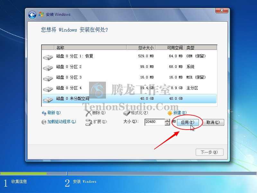
Task: Click the OEM (保留) type cell
Action: click(196, 56)
